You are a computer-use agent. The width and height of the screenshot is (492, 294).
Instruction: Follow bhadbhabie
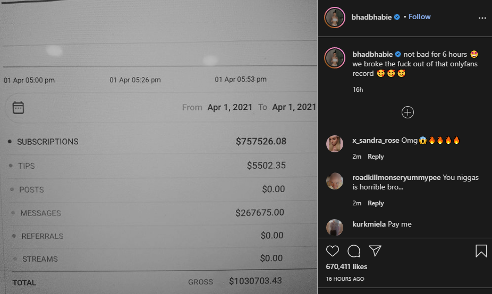pyautogui.click(x=420, y=16)
